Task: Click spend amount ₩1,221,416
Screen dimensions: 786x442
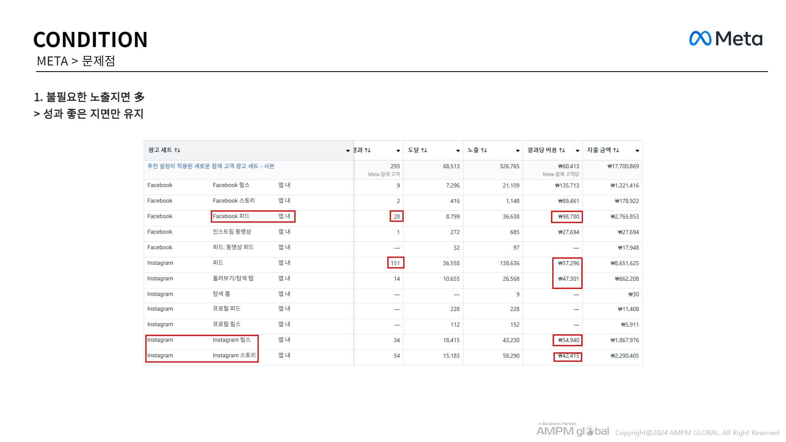Action: coord(625,185)
